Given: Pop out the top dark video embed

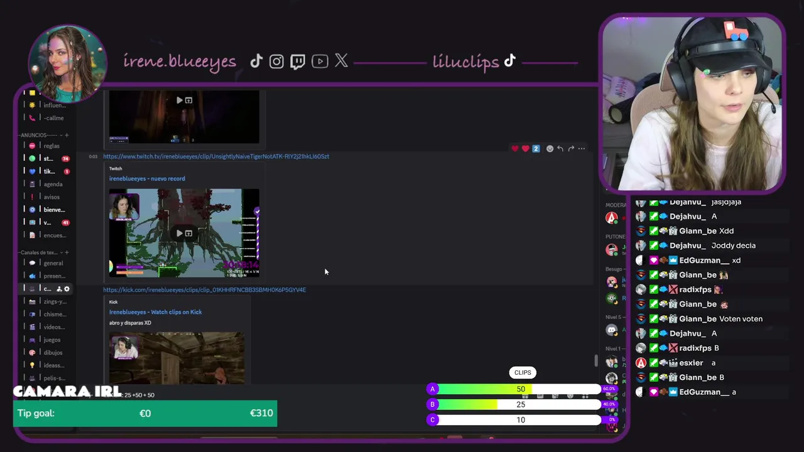Looking at the screenshot, I should 188,100.
